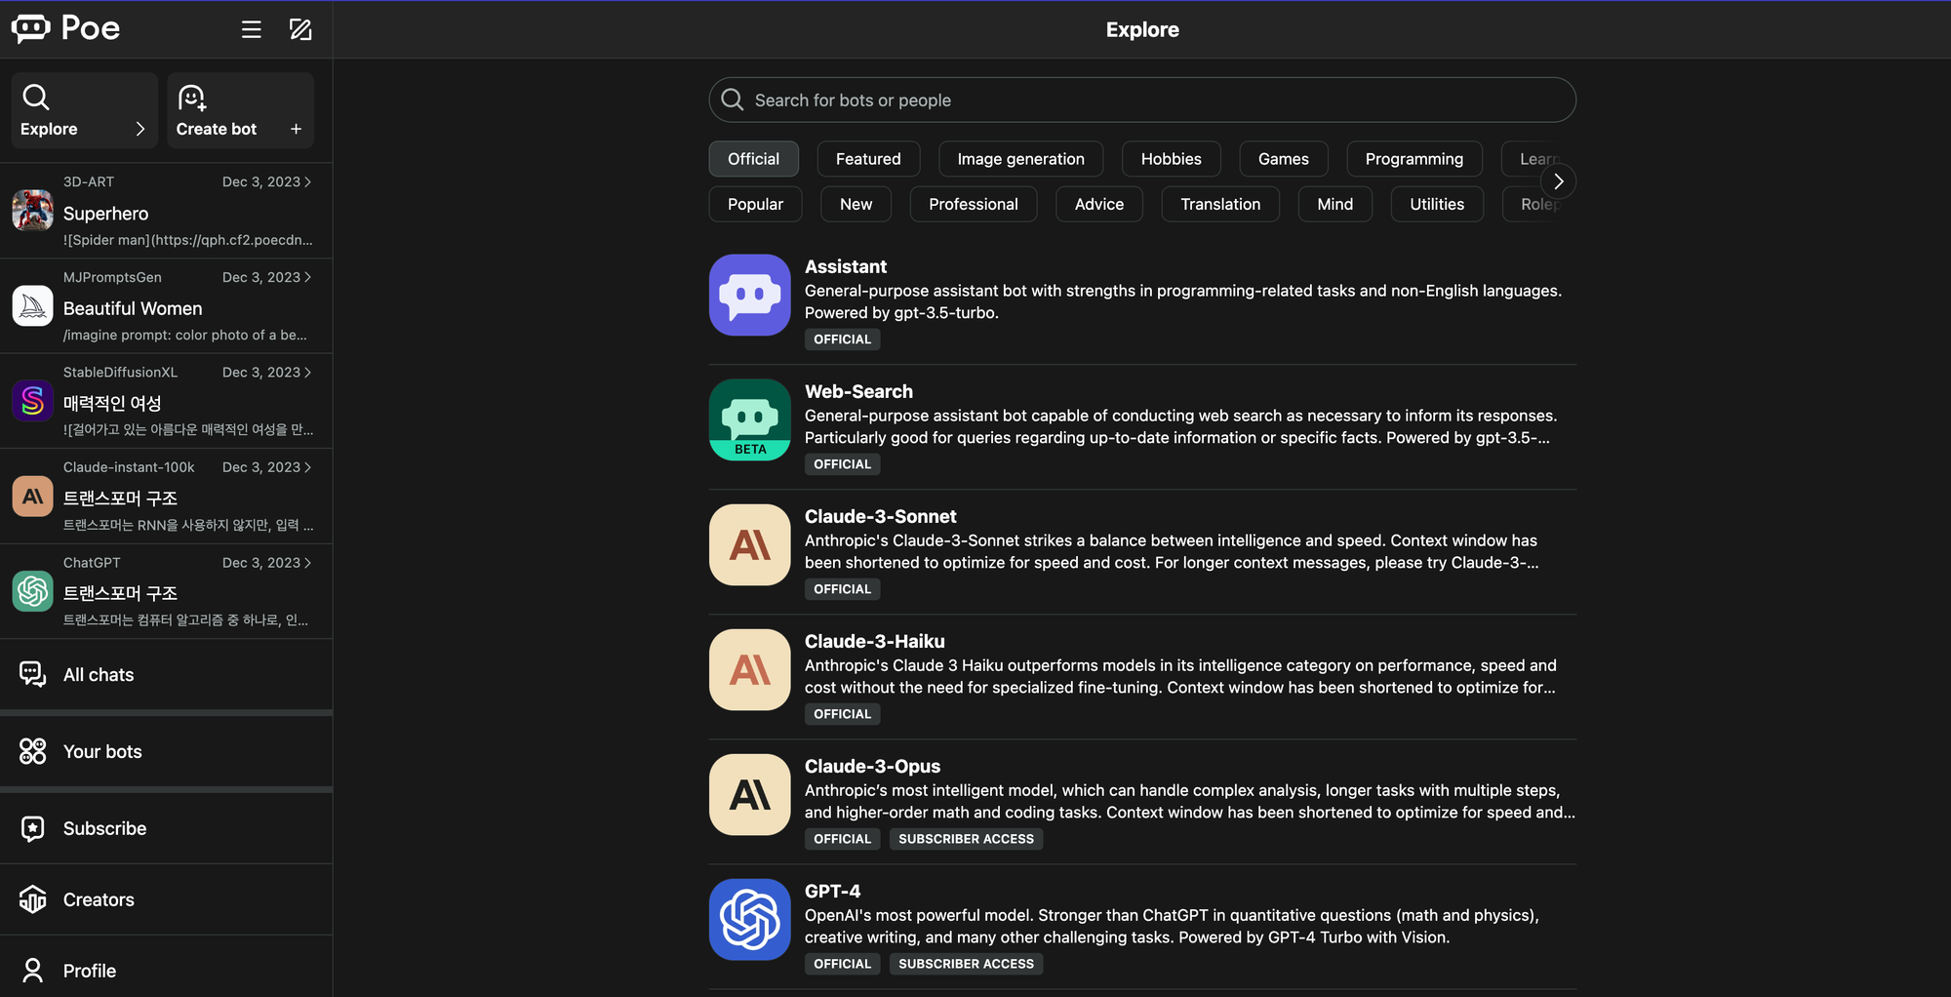The width and height of the screenshot is (1951, 997).
Task: Click the MJPromptsGen sailboat avatar
Action: click(32, 305)
